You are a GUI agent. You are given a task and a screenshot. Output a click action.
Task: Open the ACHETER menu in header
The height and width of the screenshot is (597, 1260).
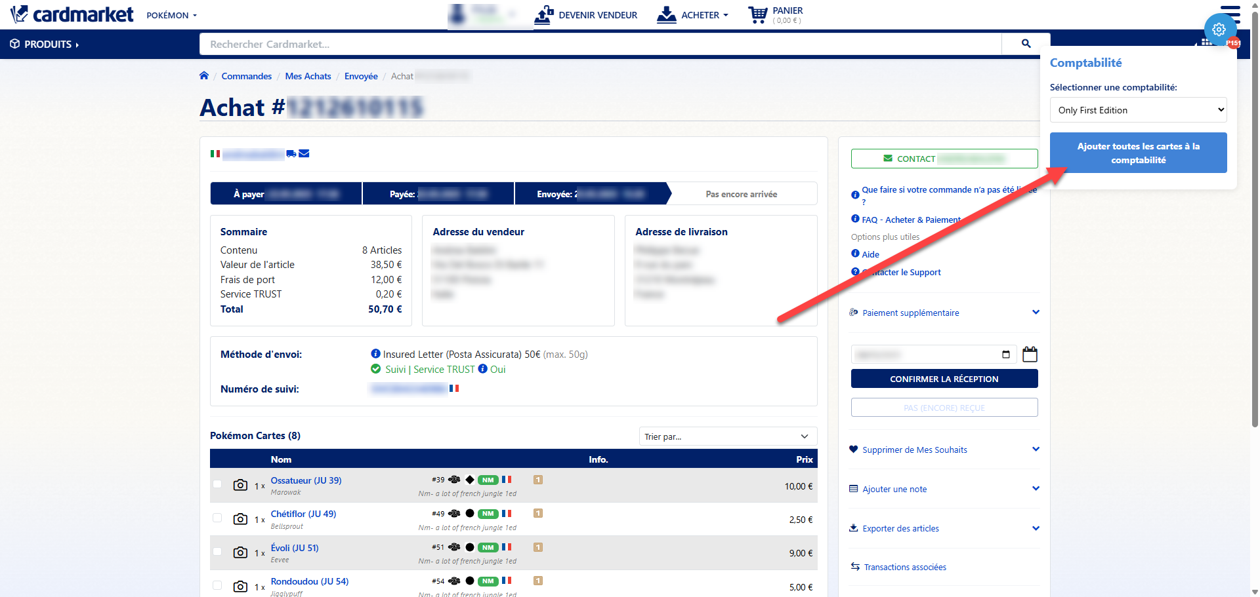(x=693, y=15)
